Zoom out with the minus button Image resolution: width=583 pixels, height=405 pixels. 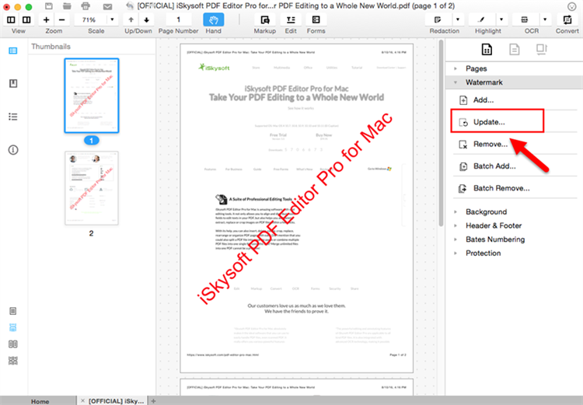pyautogui.click(x=61, y=19)
